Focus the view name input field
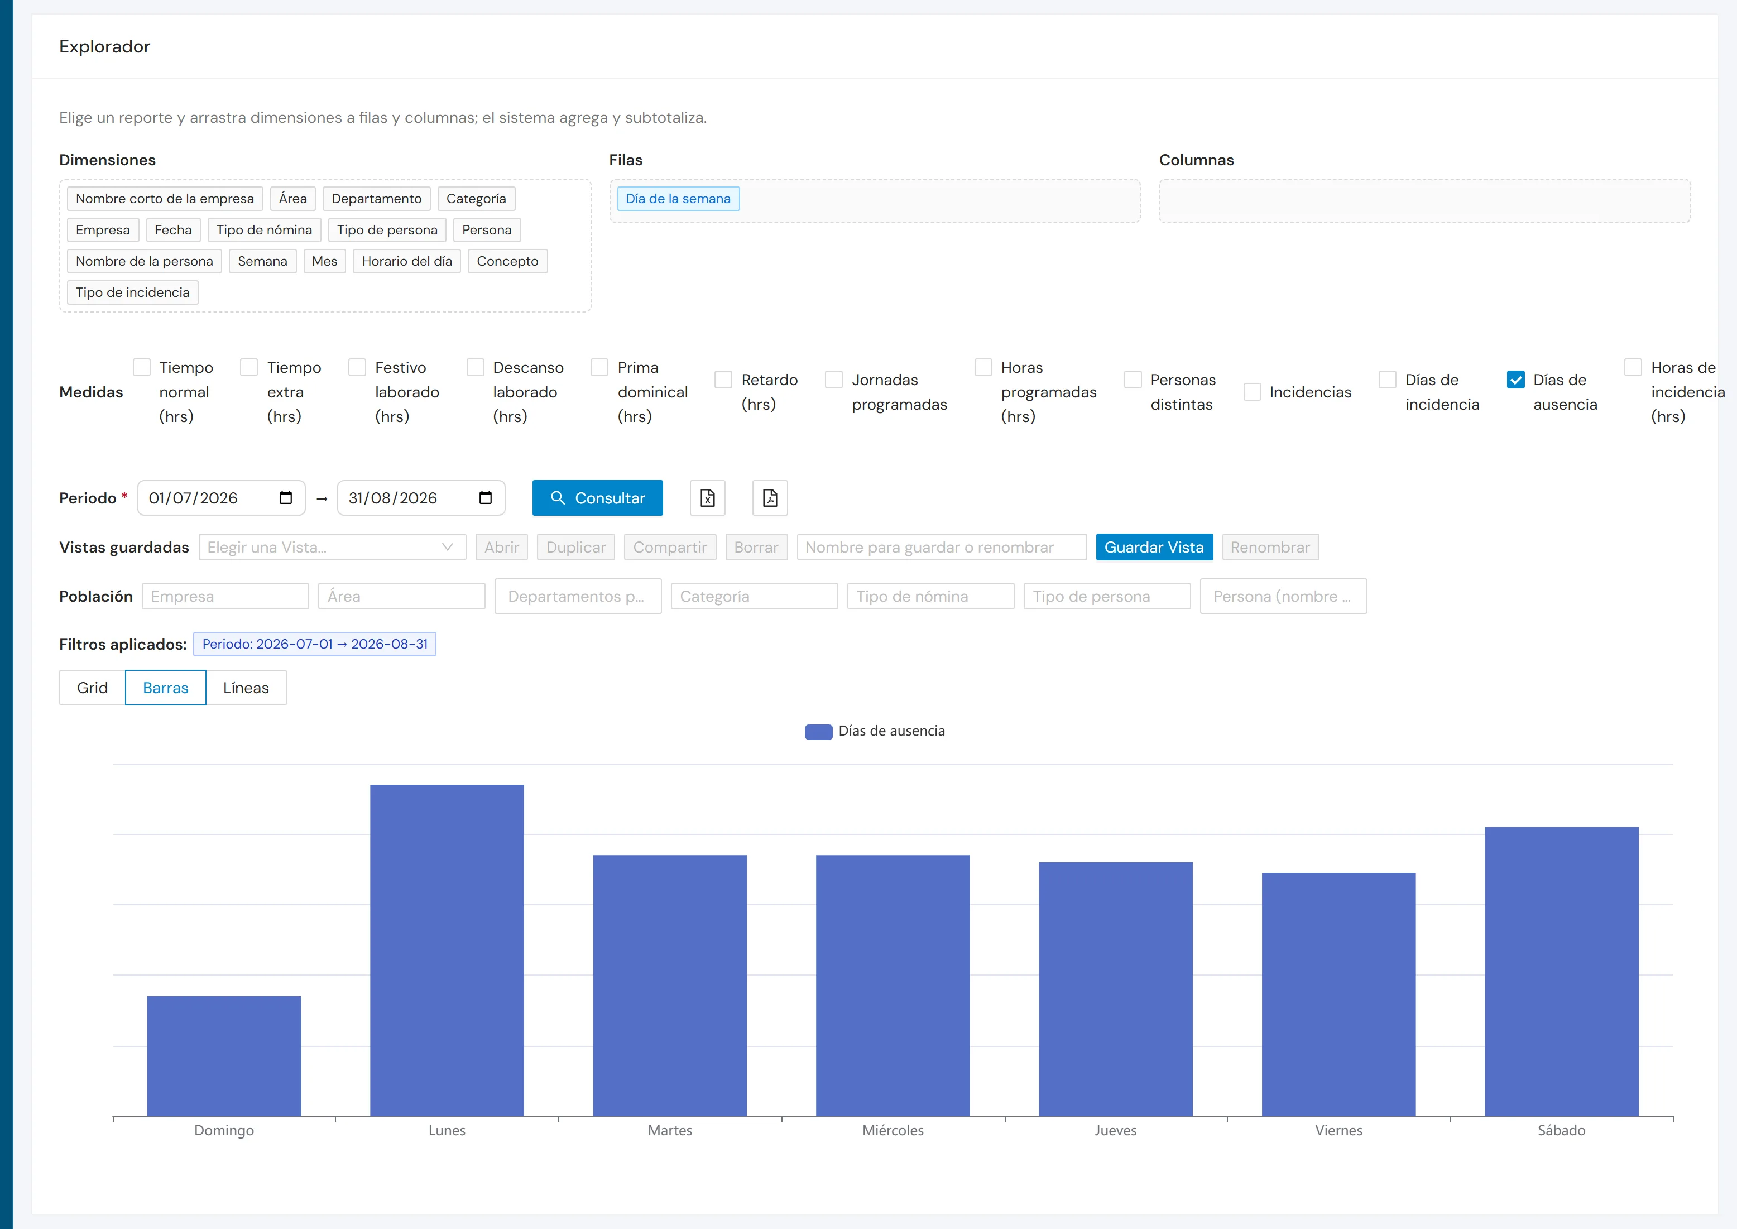Image resolution: width=1737 pixels, height=1229 pixels. click(x=942, y=547)
